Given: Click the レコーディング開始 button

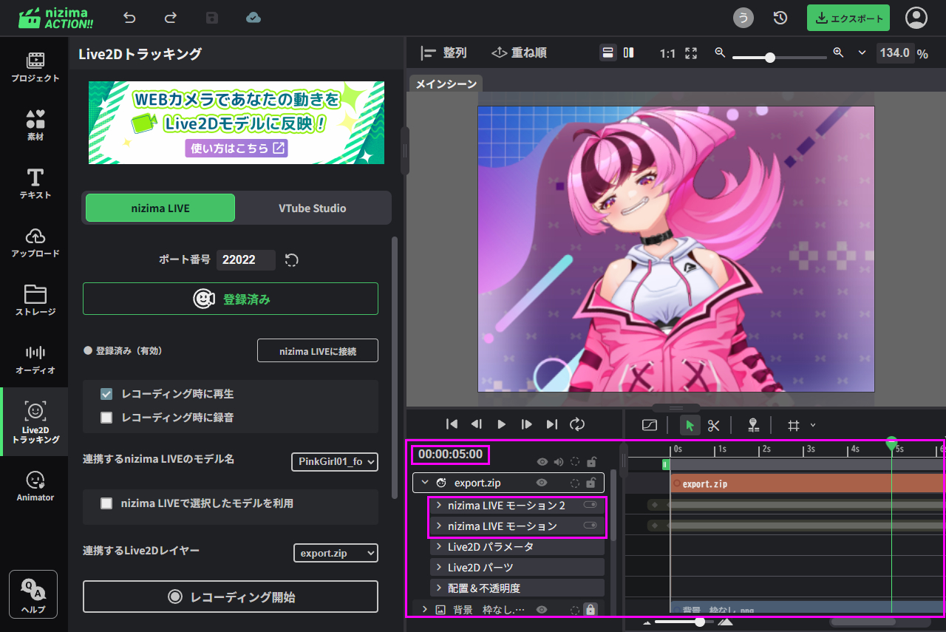Looking at the screenshot, I should coord(231,597).
